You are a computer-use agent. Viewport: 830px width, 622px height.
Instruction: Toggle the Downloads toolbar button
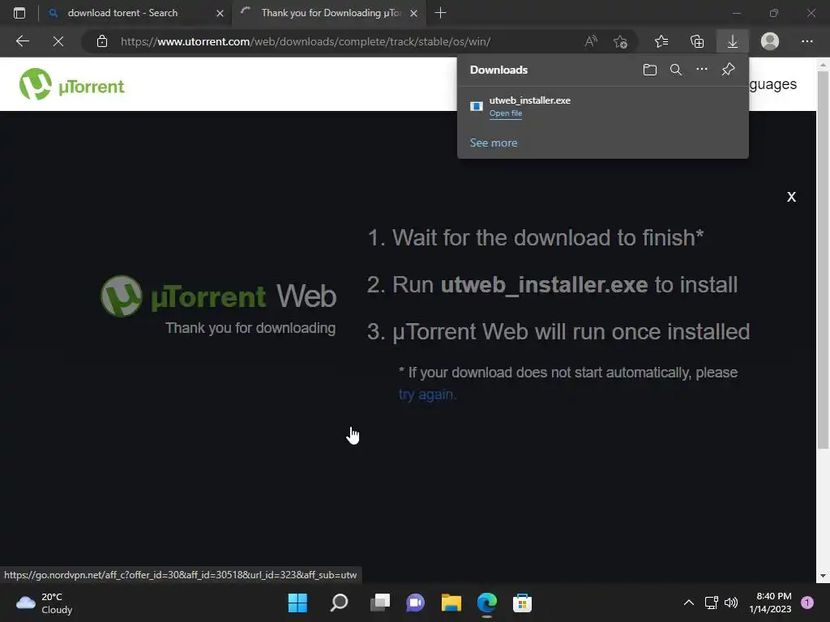(733, 41)
